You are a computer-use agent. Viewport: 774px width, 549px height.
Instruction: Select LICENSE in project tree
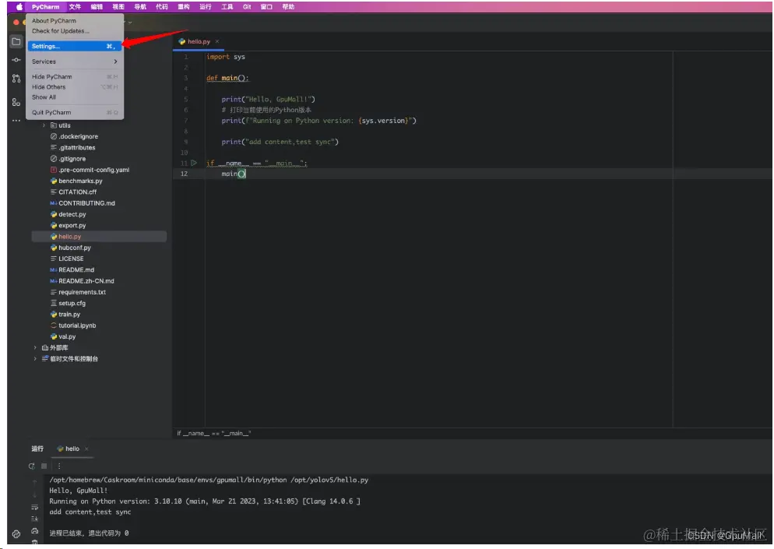[x=67, y=259]
